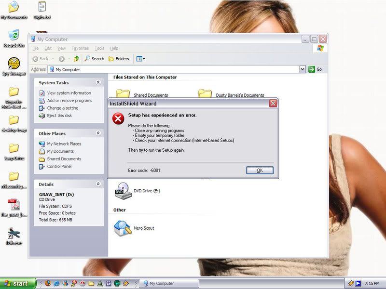Viewport: 386px width, 289px height.
Task: Click My Computer taskbar button
Action: coord(169,283)
